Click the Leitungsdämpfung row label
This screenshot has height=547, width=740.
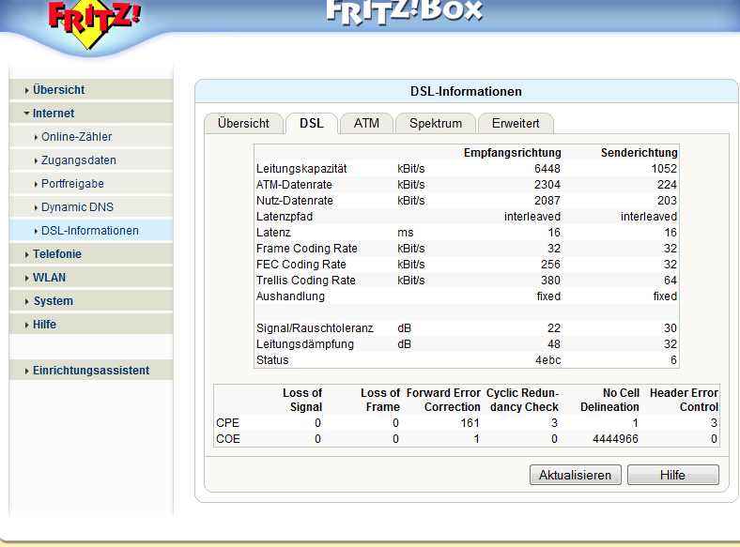coord(305,344)
